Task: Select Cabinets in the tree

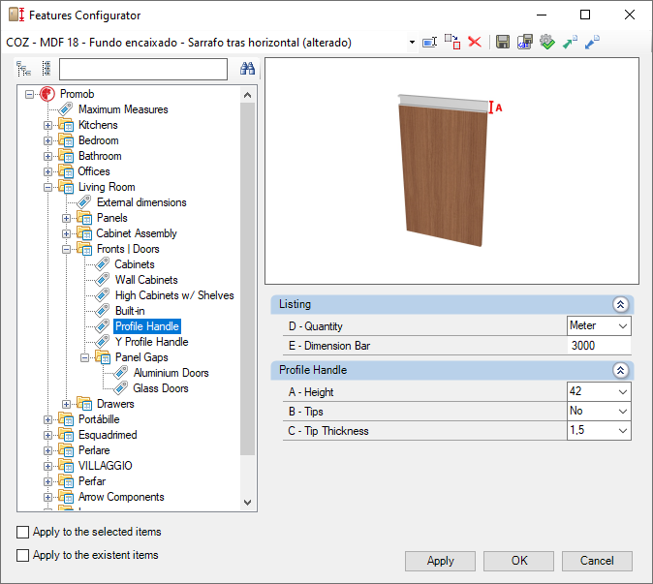Action: pyautogui.click(x=135, y=264)
